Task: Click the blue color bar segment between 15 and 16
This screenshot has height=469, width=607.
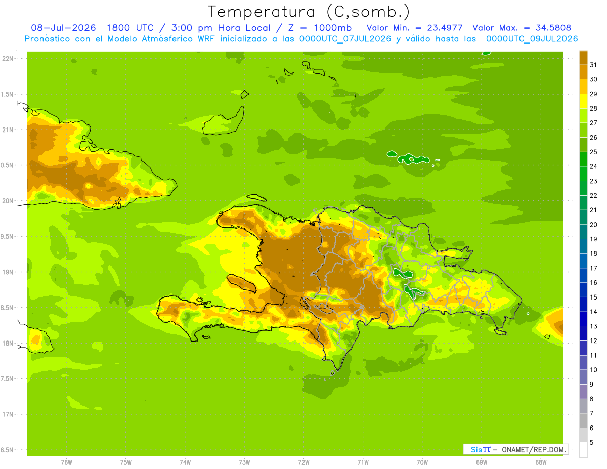Action: coord(583,290)
